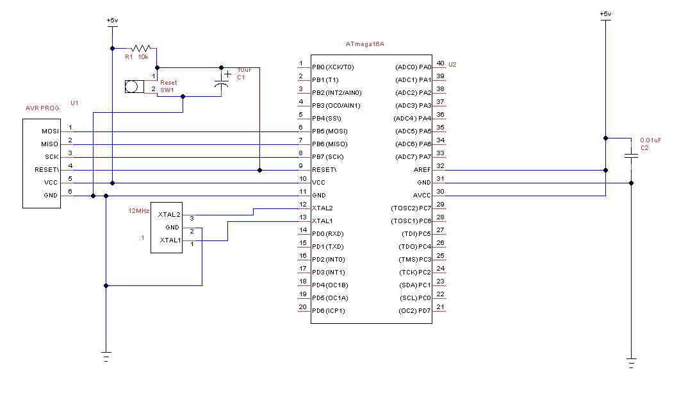Click the (TMS) PC3 pin label
Image resolution: width=679 pixels, height=404 pixels.
pyautogui.click(x=415, y=260)
